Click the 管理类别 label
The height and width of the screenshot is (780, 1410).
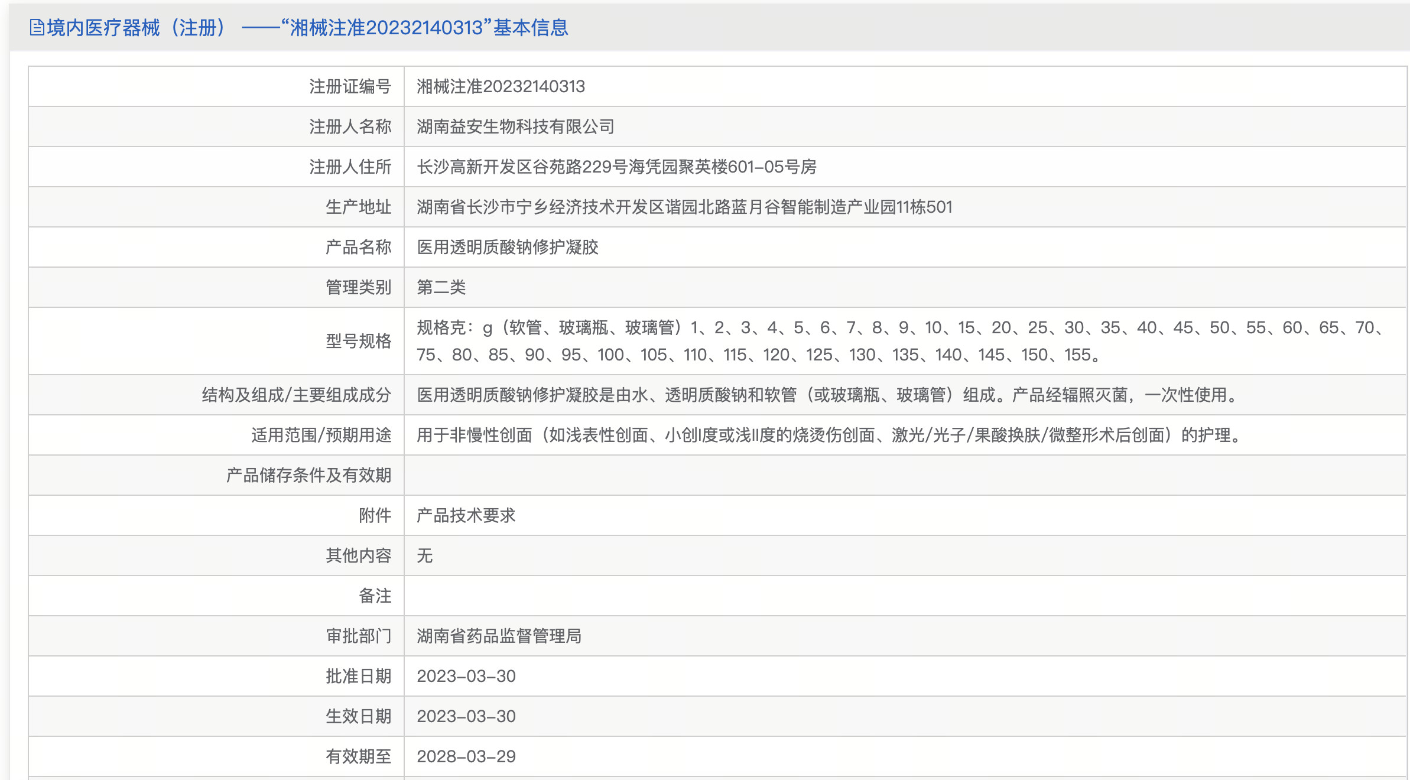[x=359, y=288]
